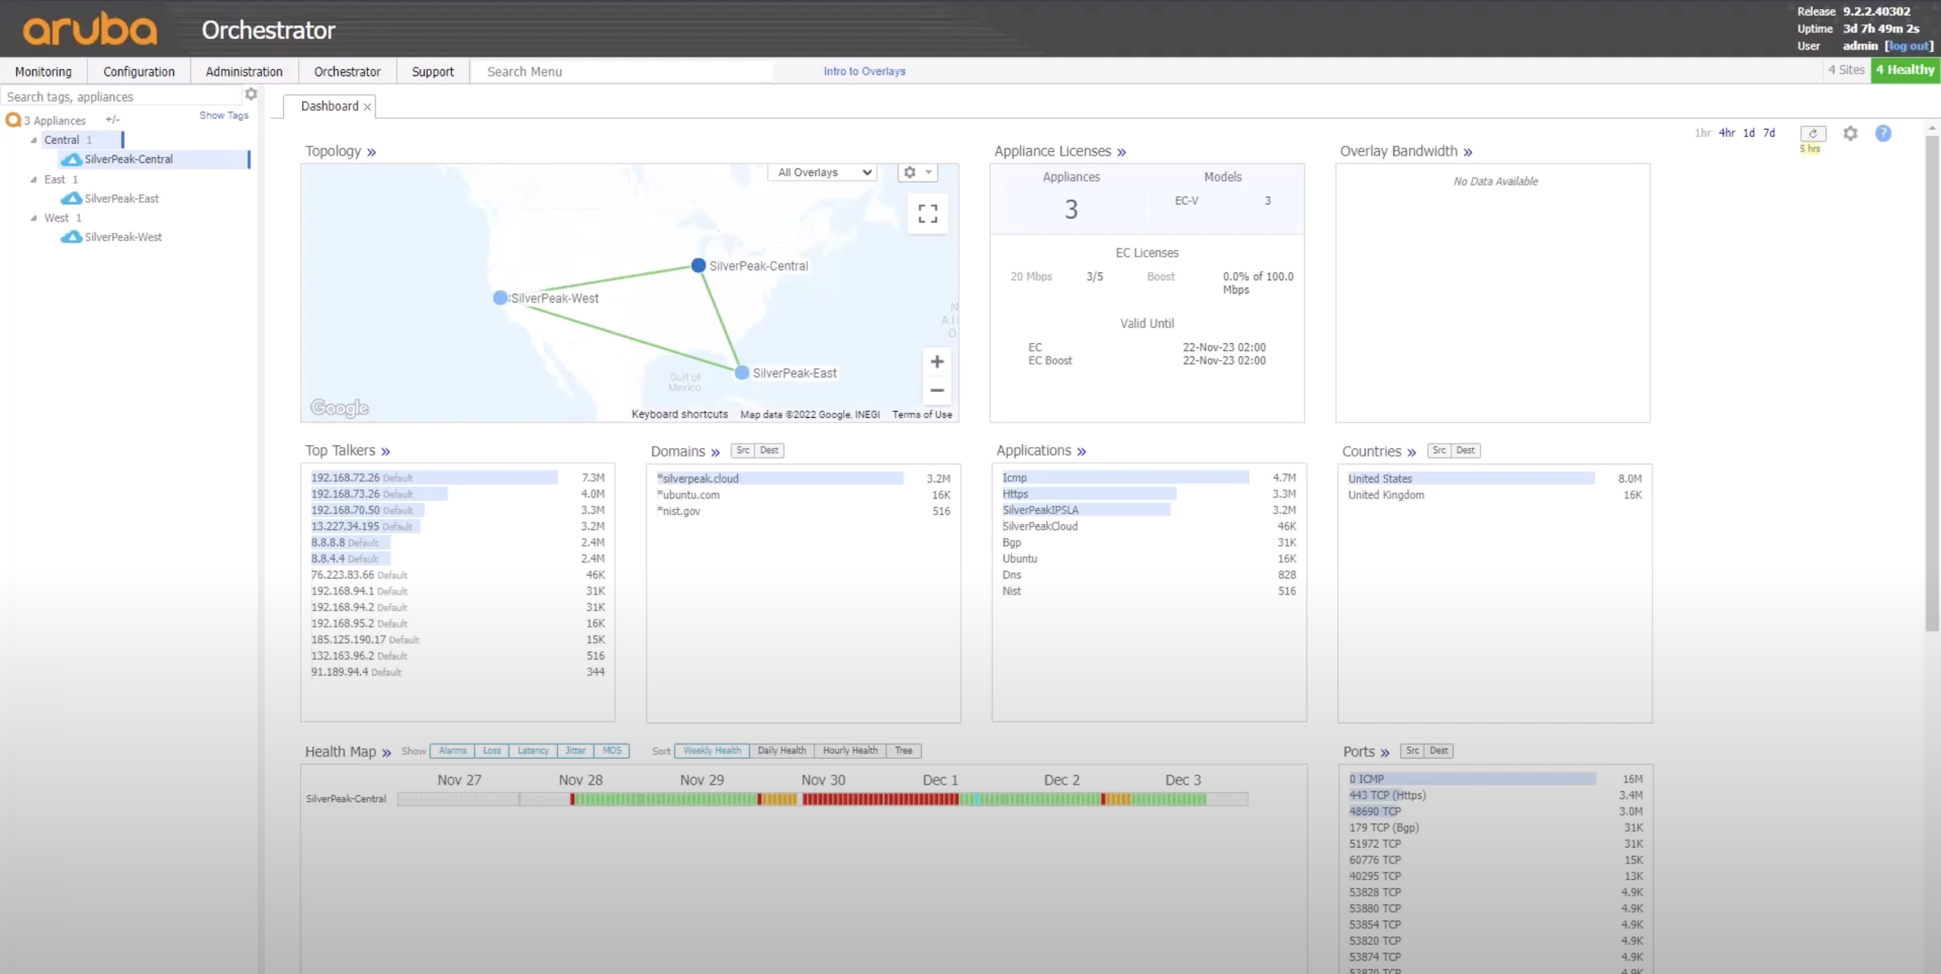Select the Dashboard tab

(329, 106)
